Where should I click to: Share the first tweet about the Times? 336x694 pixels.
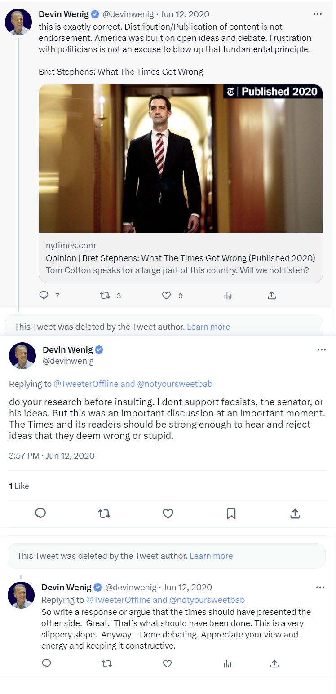pyautogui.click(x=271, y=295)
